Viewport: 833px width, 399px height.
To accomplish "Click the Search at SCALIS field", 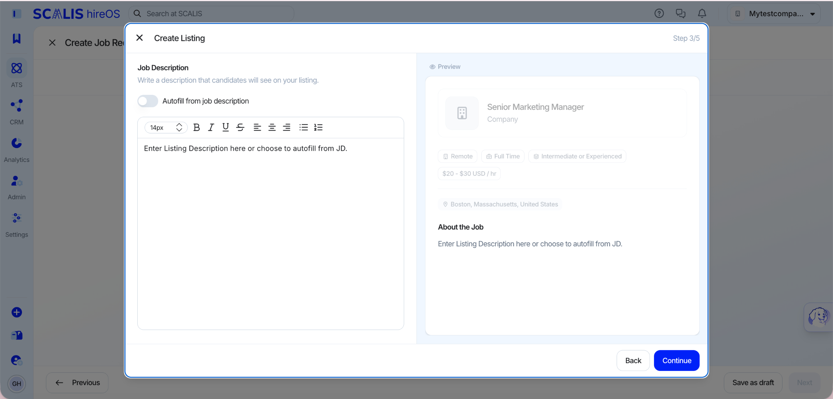I will (211, 13).
